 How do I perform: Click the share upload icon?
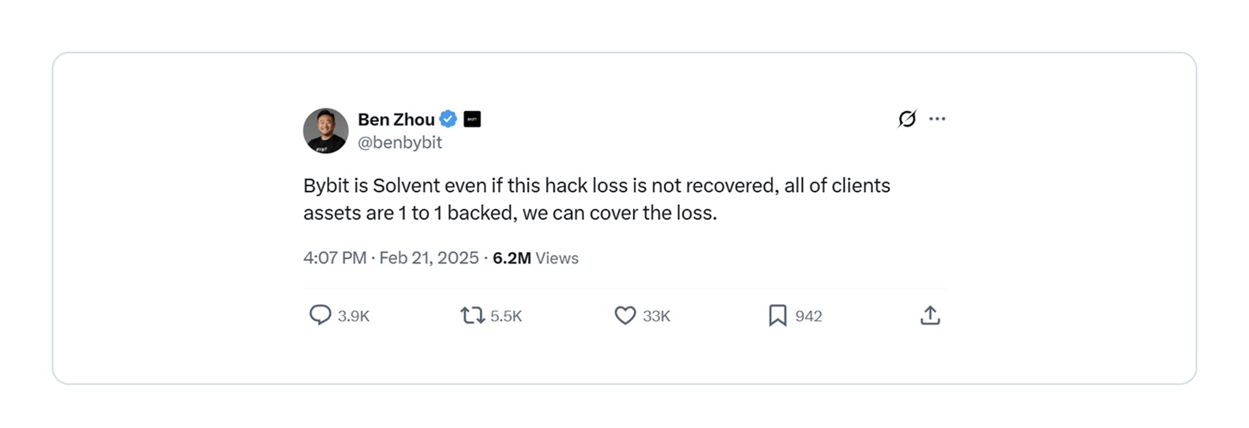[x=929, y=316]
